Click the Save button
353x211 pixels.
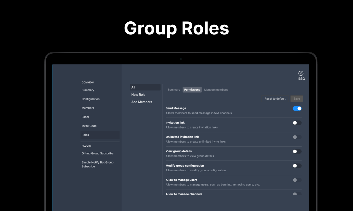[x=297, y=99]
